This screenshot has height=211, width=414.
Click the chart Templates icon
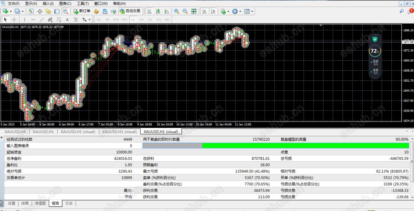[247, 11]
